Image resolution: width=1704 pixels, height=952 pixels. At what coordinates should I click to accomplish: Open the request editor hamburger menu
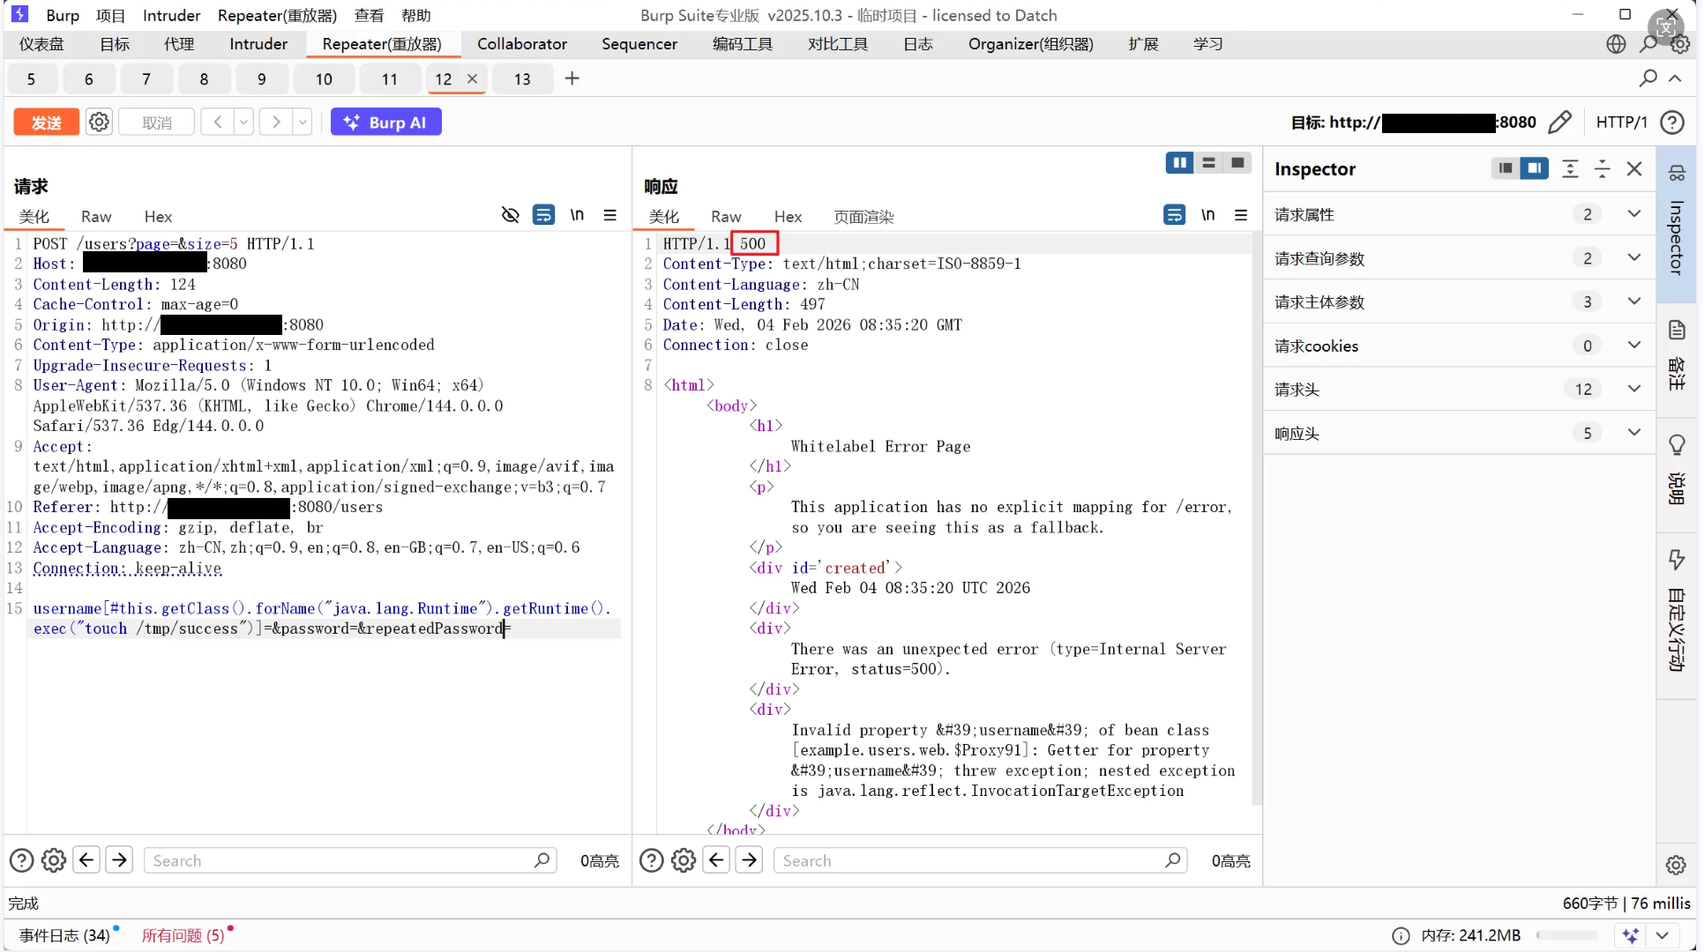tap(609, 215)
